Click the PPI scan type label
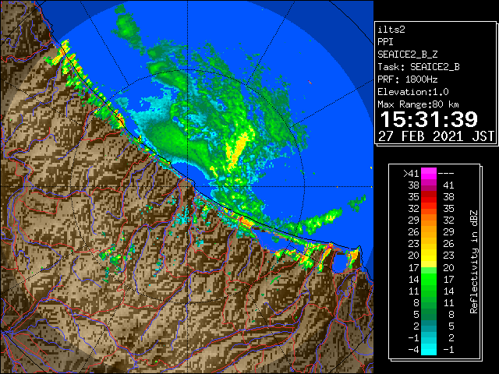This screenshot has height=374, width=499. coord(385,42)
